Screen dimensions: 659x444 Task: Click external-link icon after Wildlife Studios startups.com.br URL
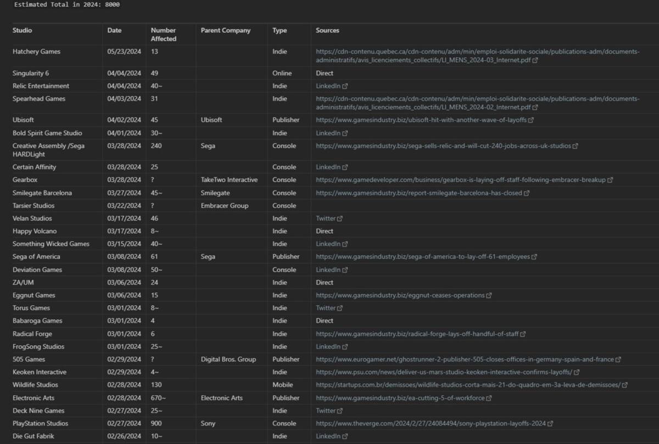tap(624, 385)
